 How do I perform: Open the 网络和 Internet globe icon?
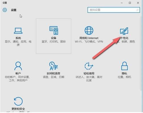coord(89,30)
